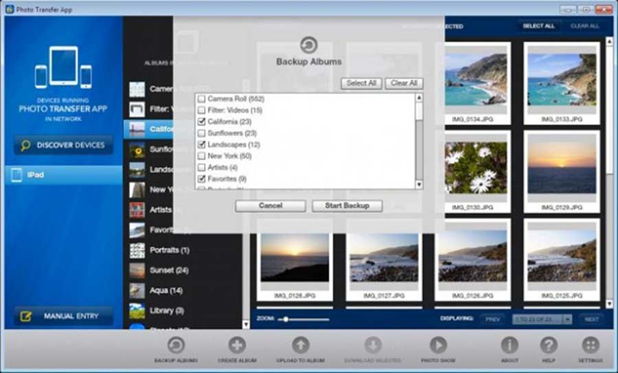Click the Aqua album icon in sidebar
Viewport: 618px width, 373px height.
(137, 291)
